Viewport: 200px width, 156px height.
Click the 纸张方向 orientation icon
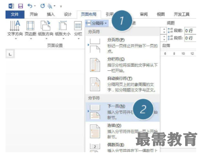45,25
